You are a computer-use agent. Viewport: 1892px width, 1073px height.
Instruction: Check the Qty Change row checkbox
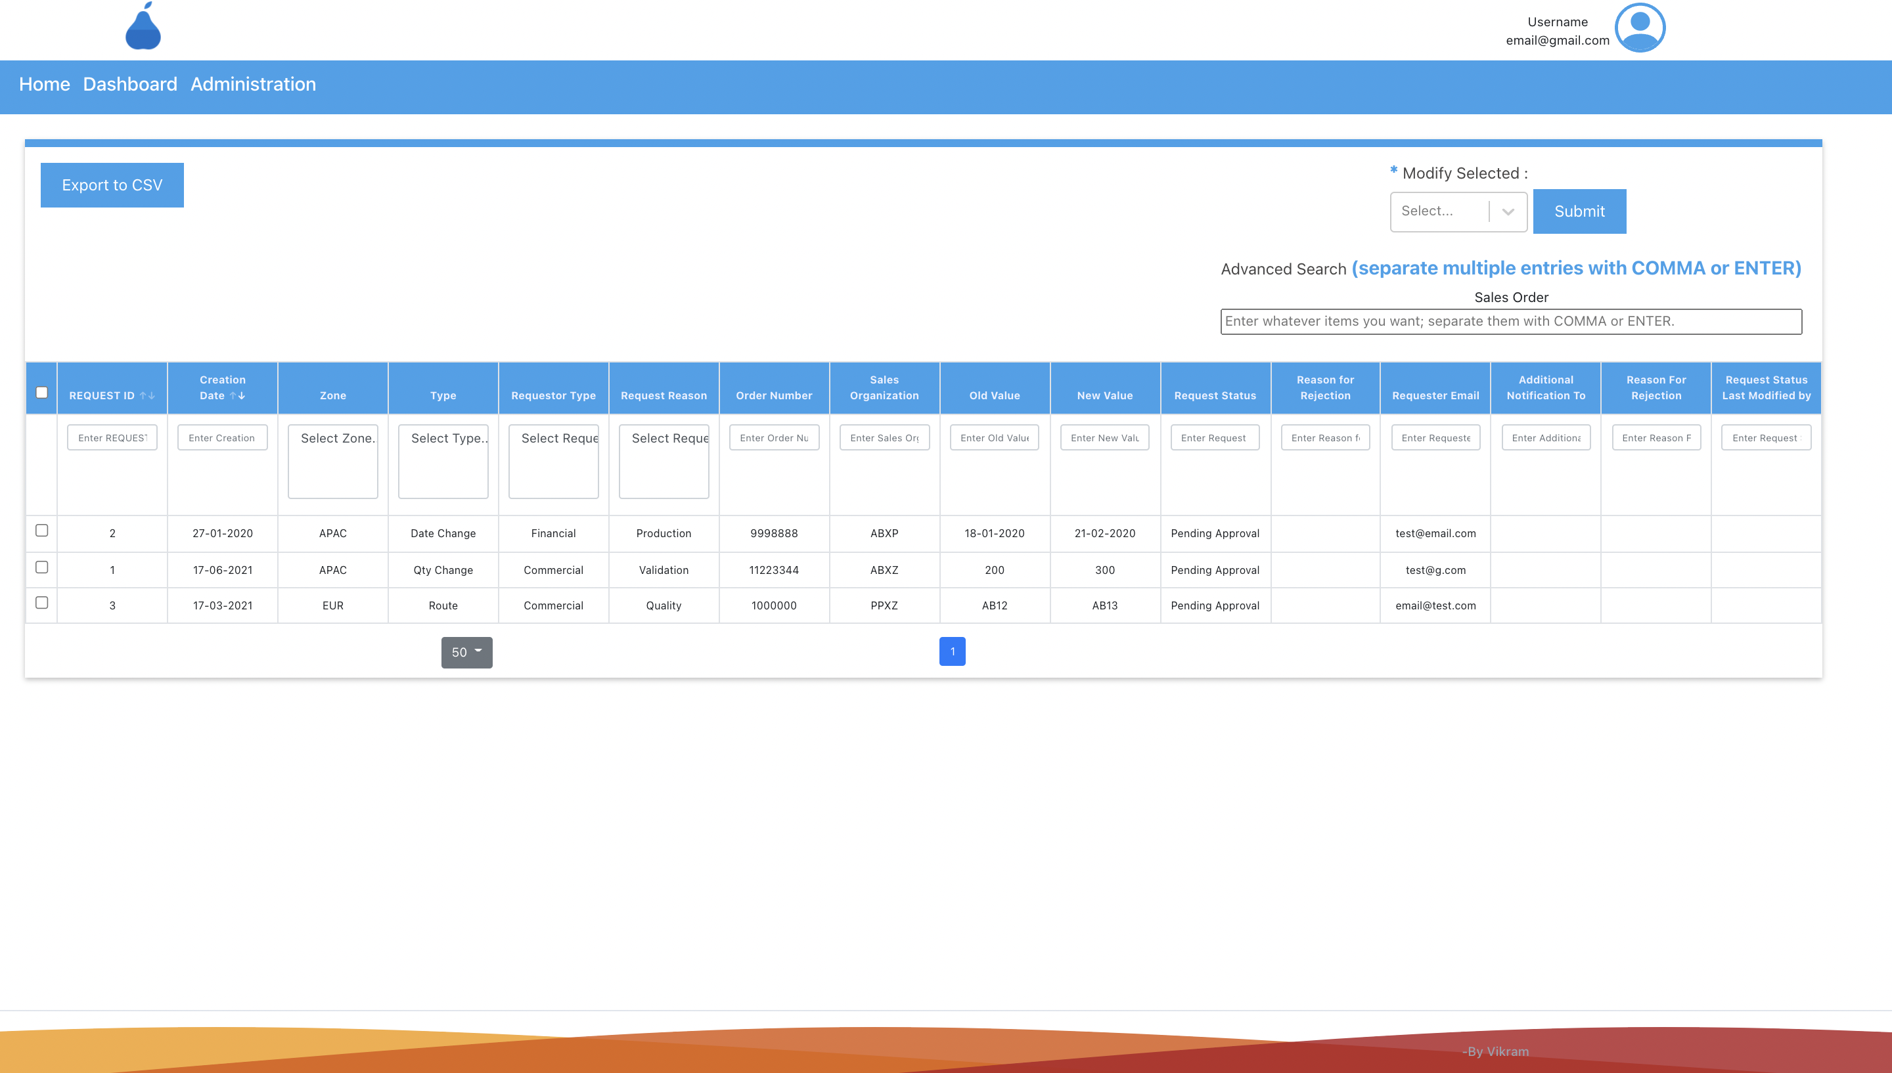click(x=42, y=567)
